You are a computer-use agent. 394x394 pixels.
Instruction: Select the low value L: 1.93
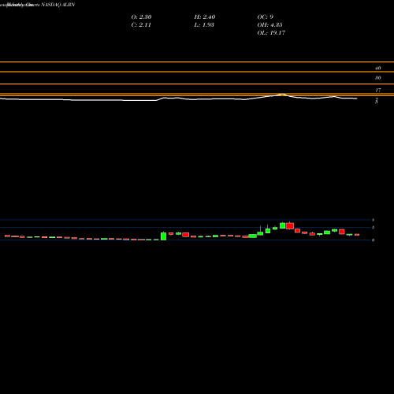[x=204, y=24]
